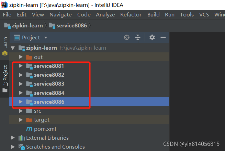Toggle the 1: Project side tab
This screenshot has width=225, height=151.
pyautogui.click(x=5, y=79)
